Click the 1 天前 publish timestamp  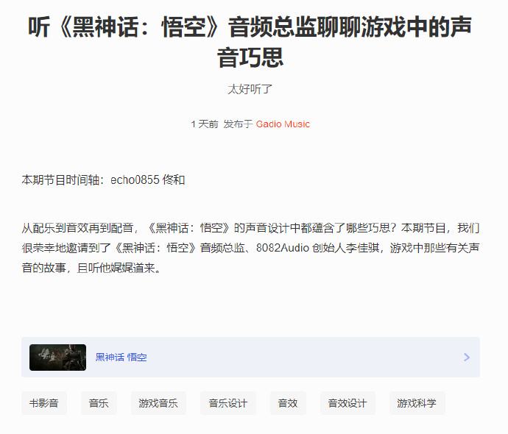click(x=205, y=124)
